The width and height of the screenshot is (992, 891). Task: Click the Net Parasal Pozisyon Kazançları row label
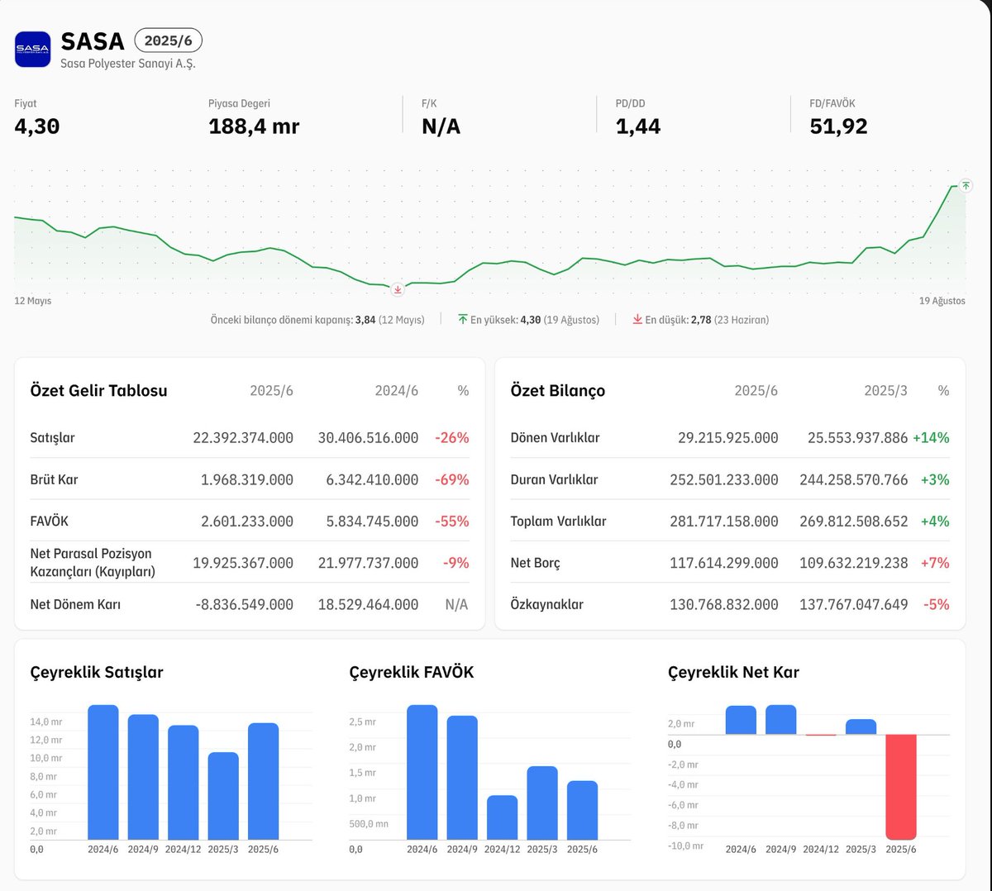click(93, 562)
